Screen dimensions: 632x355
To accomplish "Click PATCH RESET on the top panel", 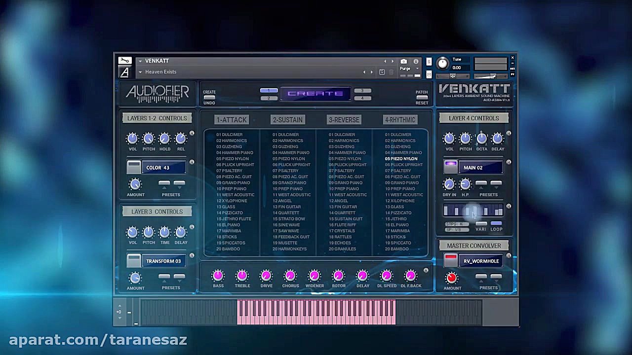I will (422, 97).
